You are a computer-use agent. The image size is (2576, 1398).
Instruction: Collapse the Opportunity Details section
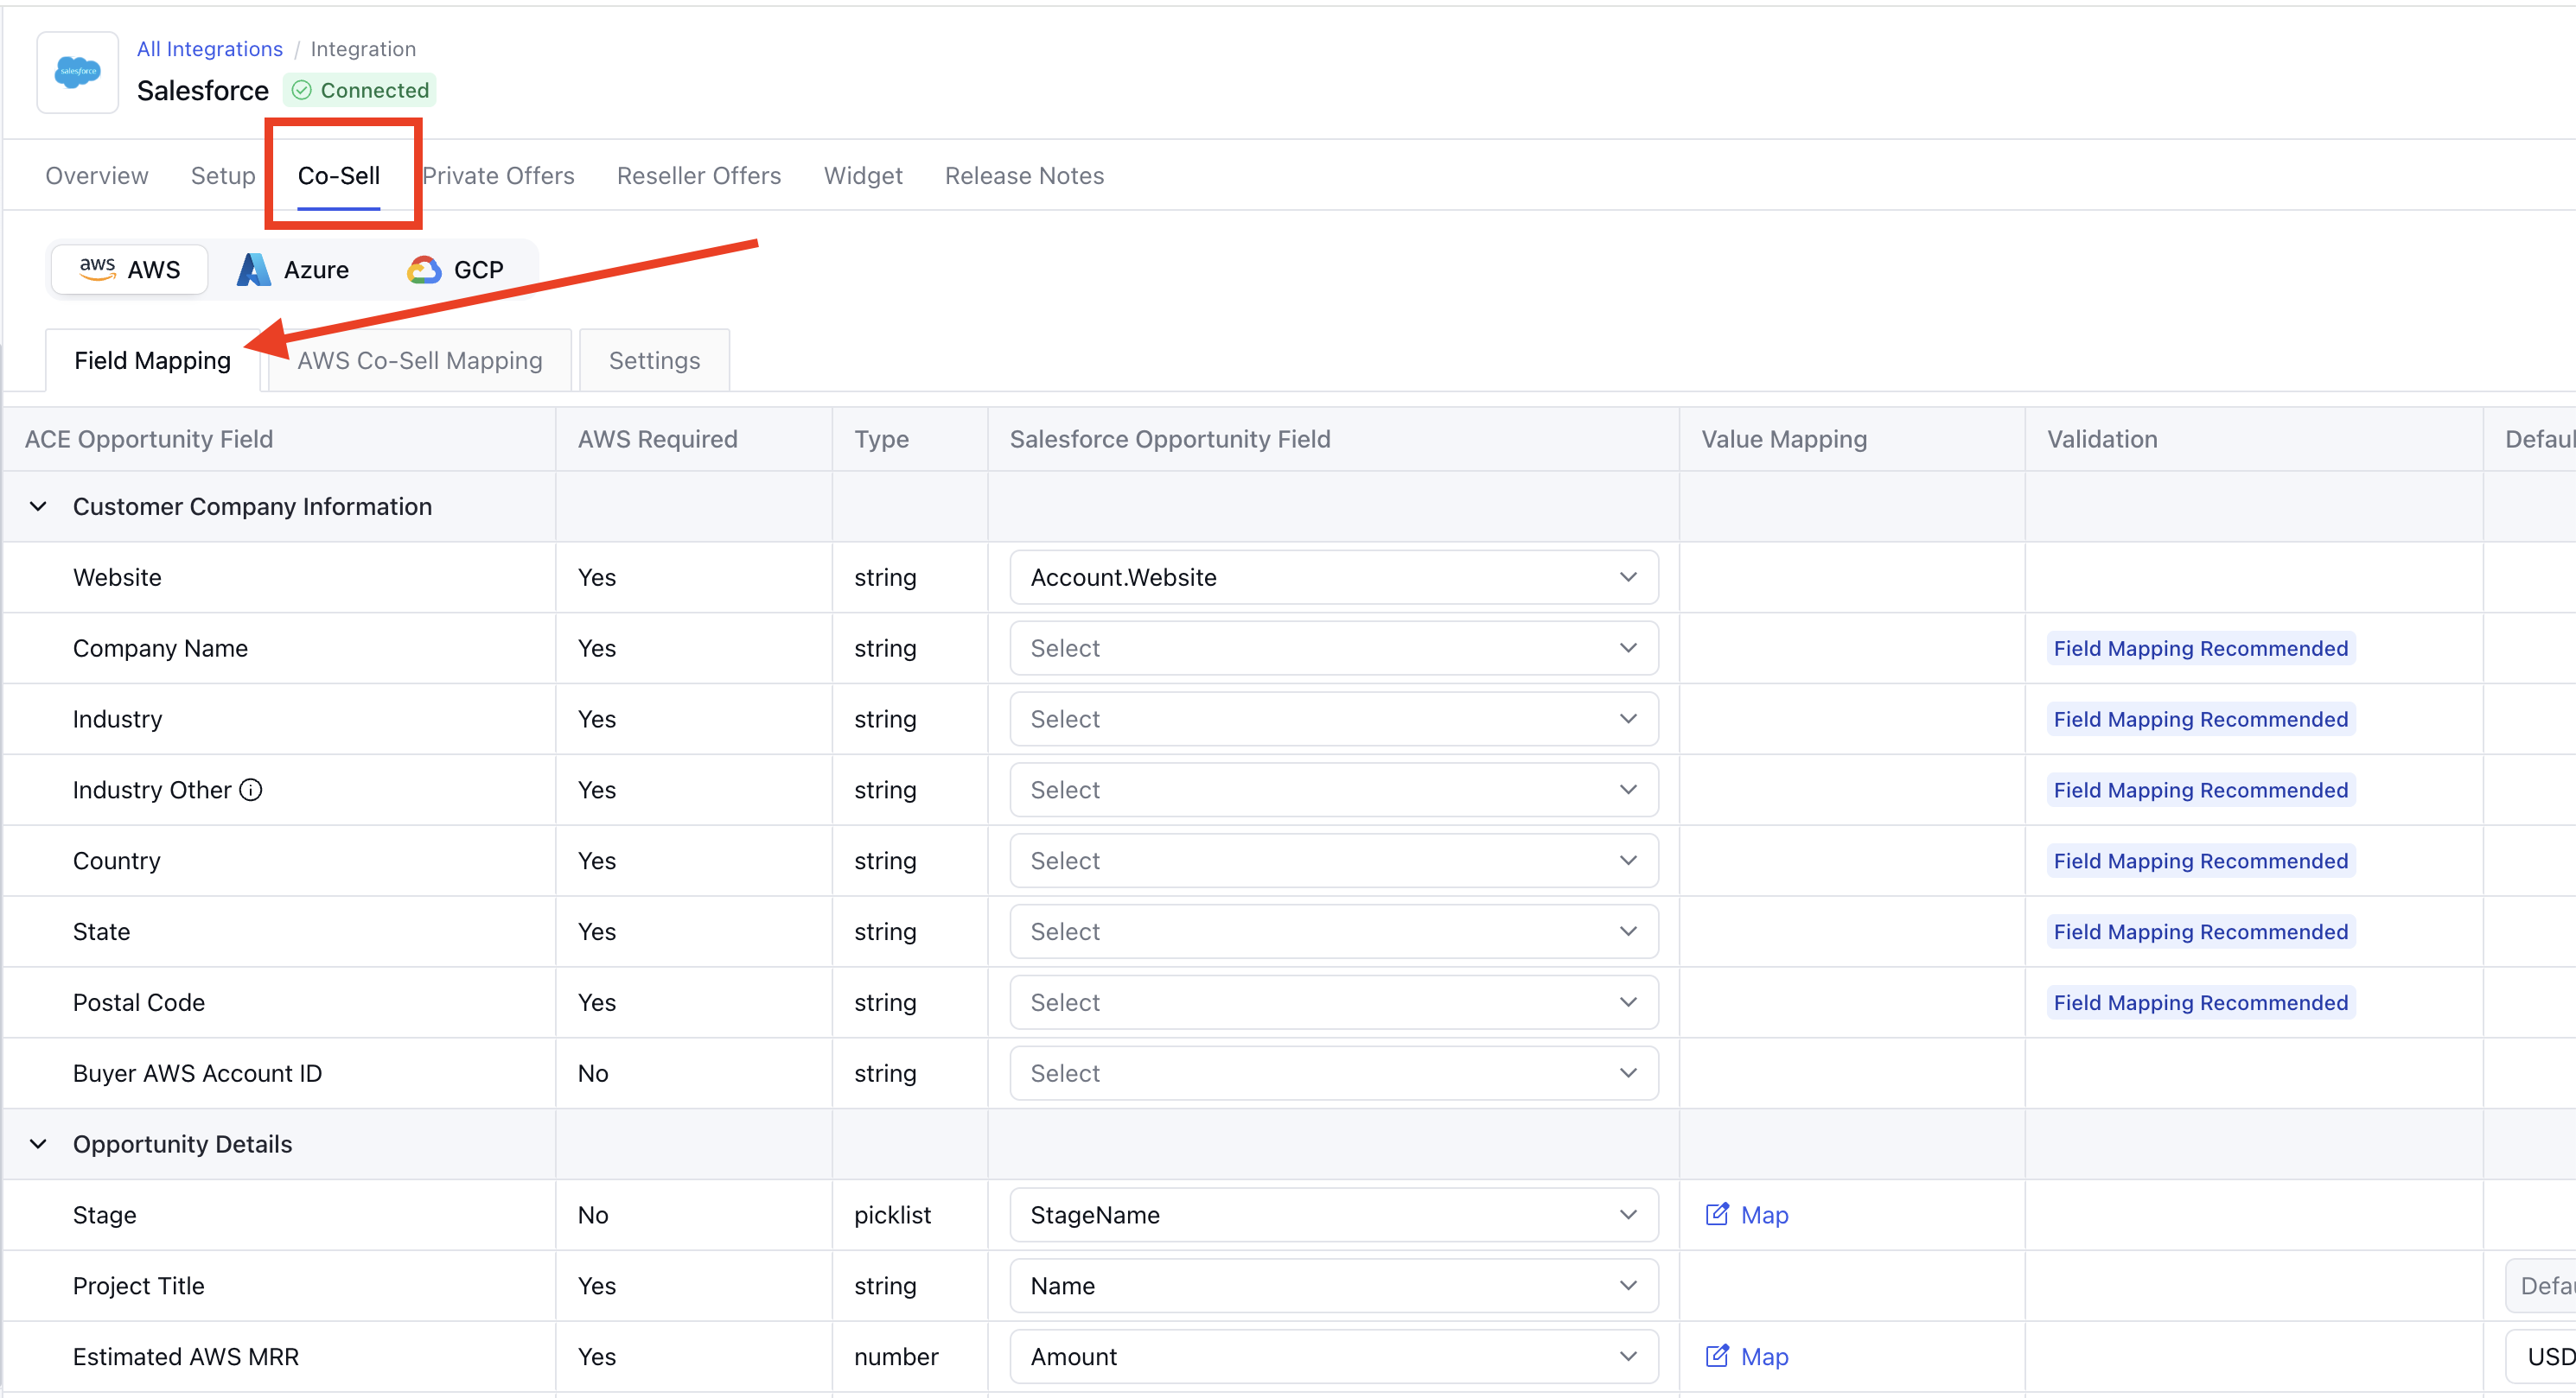(38, 1144)
